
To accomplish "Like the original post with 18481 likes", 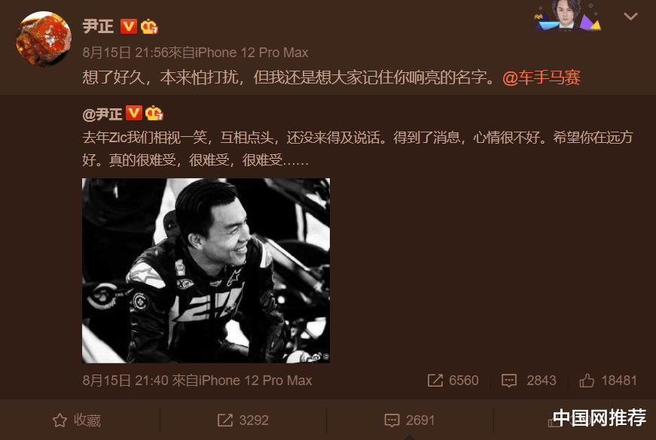I will tap(608, 381).
